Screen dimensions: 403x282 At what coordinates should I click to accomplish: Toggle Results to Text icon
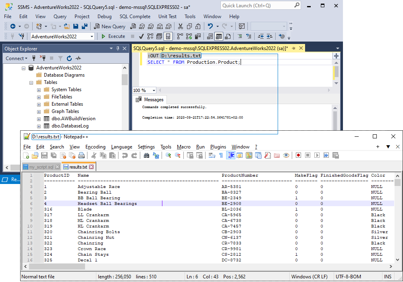(x=210, y=37)
